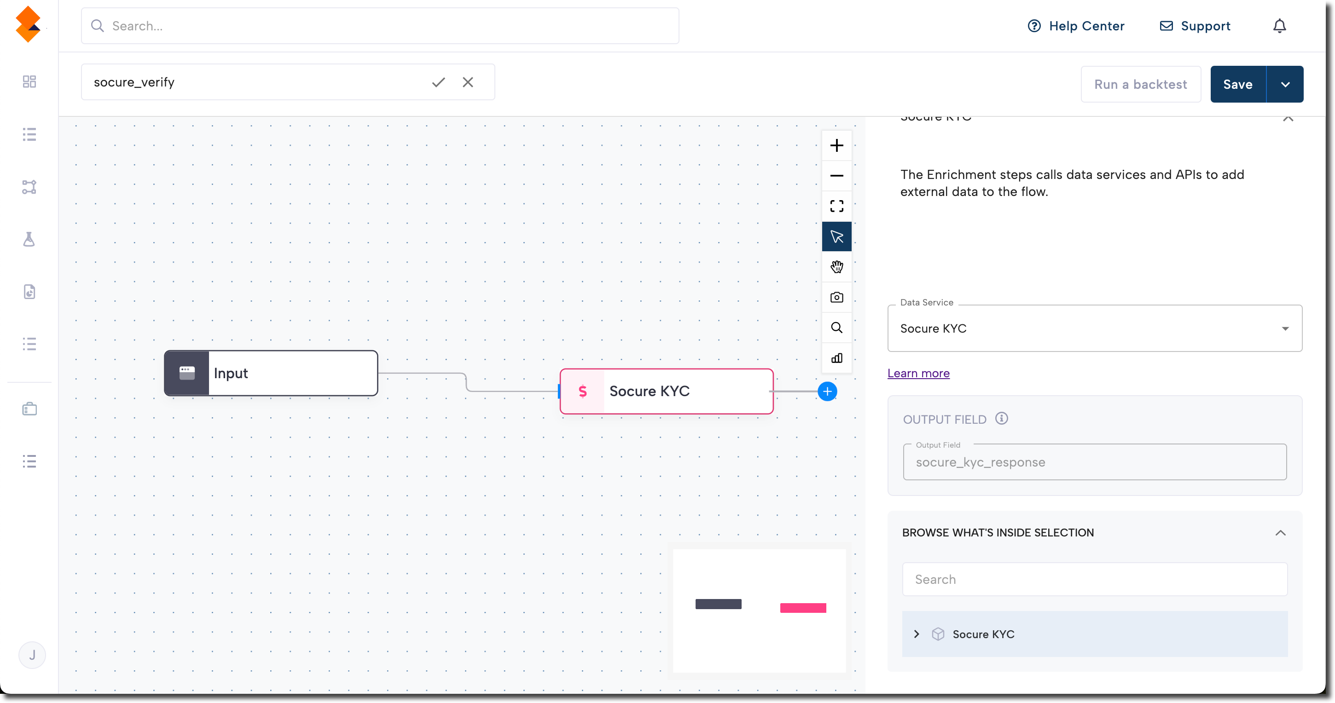Open Save button dropdown arrow

click(x=1285, y=85)
